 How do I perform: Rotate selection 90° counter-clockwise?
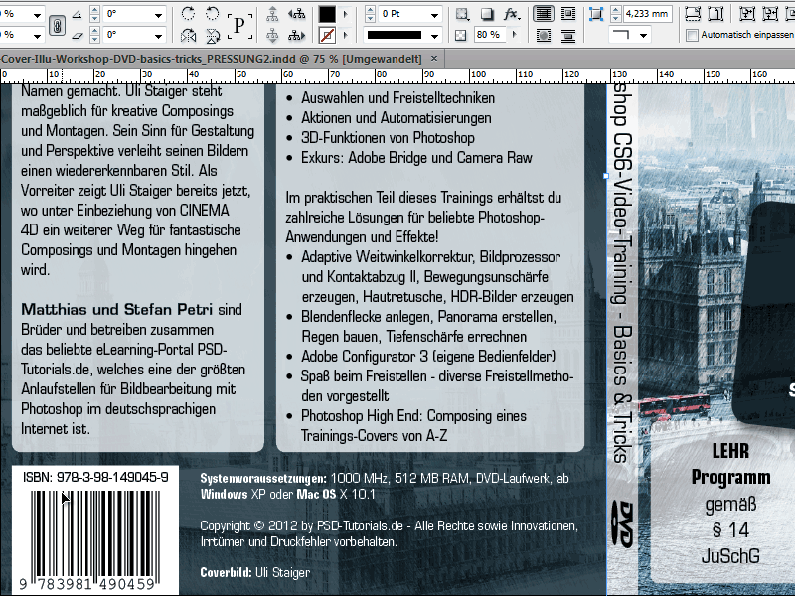pos(212,13)
